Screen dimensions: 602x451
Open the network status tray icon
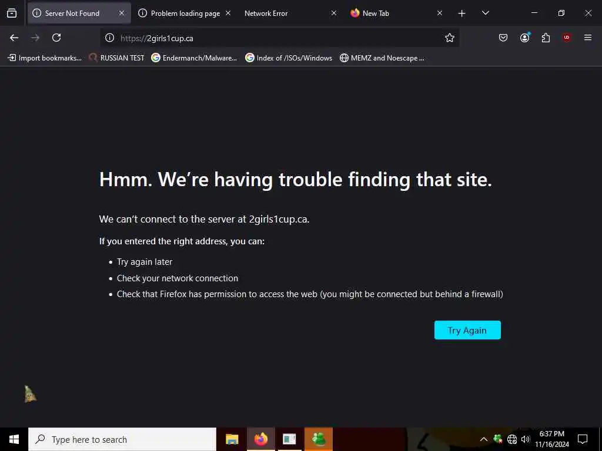point(512,439)
